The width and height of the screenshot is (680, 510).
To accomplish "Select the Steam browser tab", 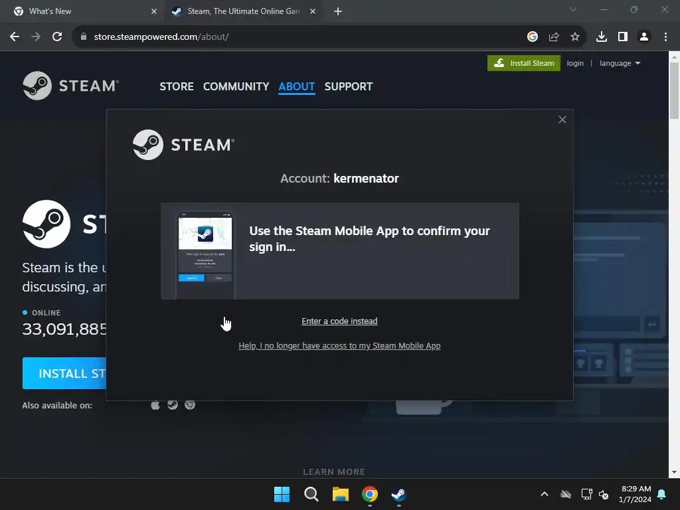I will pyautogui.click(x=243, y=11).
